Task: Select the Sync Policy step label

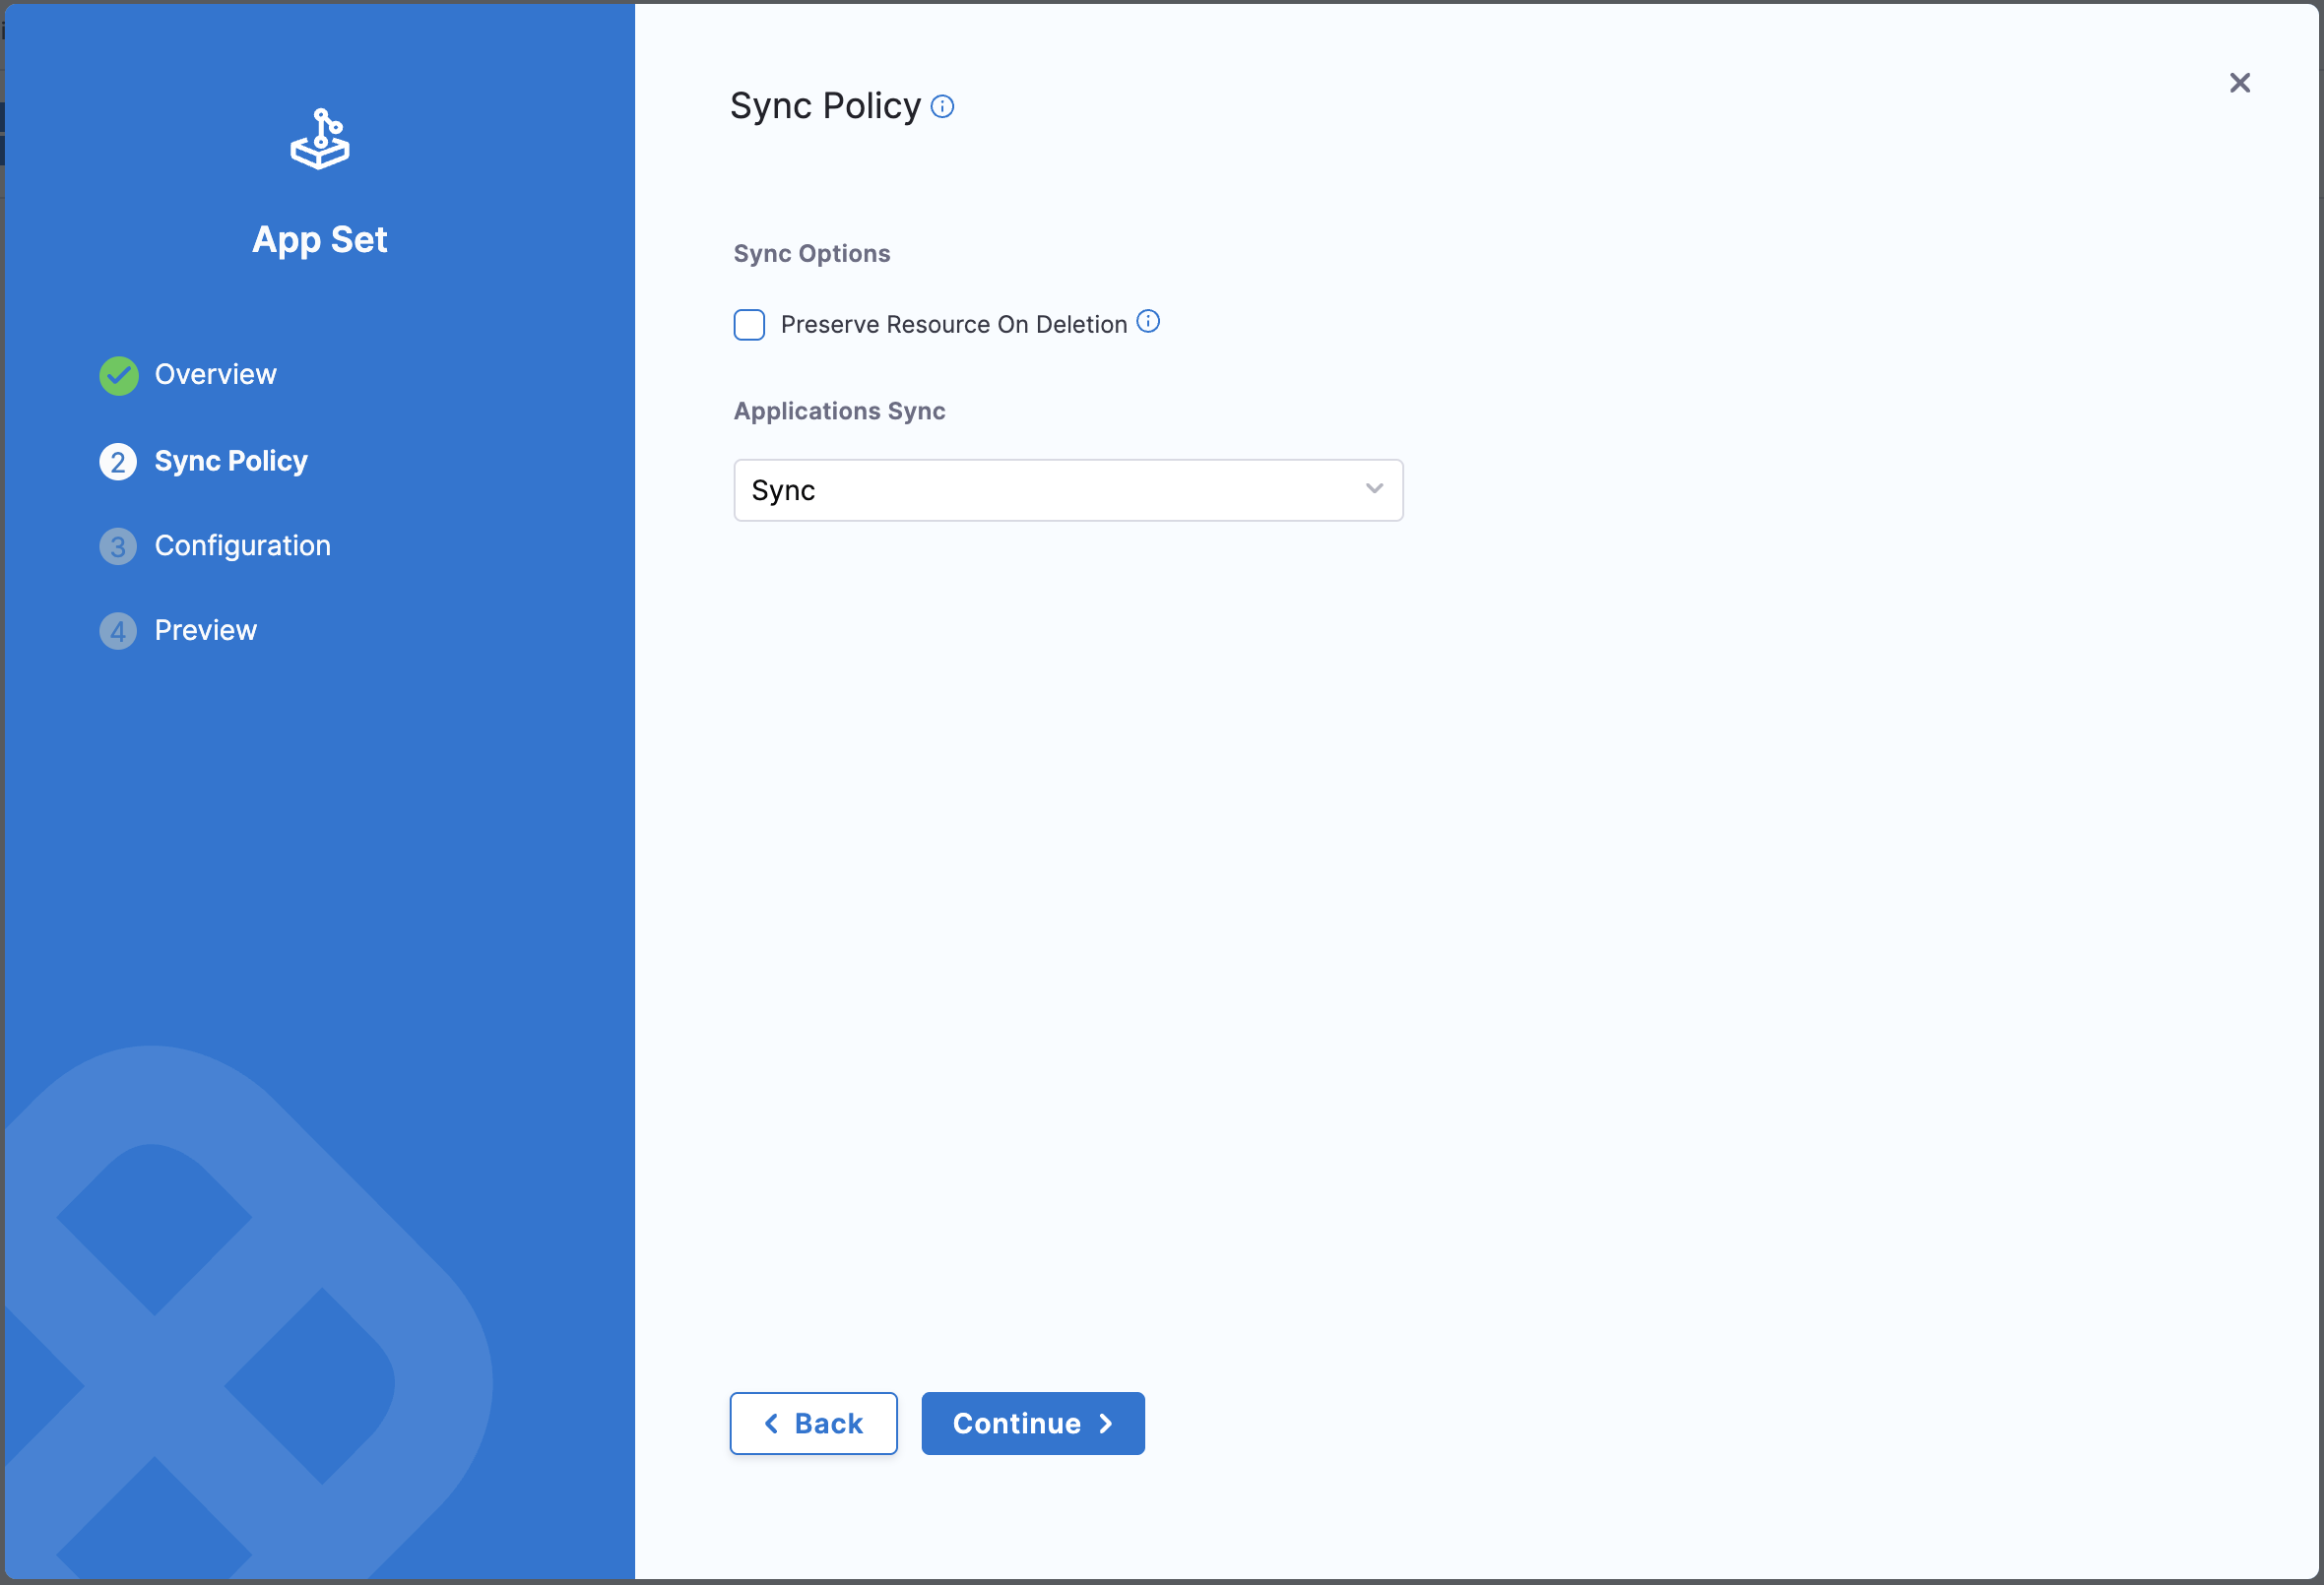Action: tap(231, 461)
